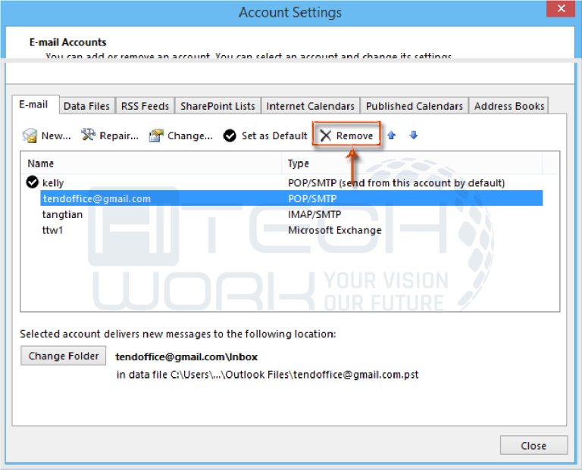This screenshot has width=582, height=470.
Task: Switch to the Address Books tab
Action: pos(509,106)
